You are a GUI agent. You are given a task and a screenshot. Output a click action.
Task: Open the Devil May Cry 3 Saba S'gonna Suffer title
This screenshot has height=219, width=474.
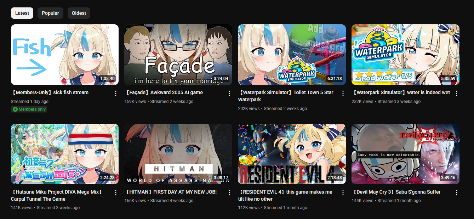pos(396,192)
